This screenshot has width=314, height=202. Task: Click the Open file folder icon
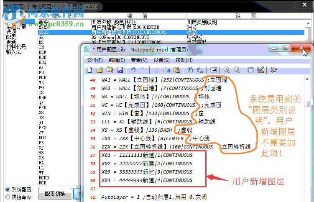100,70
